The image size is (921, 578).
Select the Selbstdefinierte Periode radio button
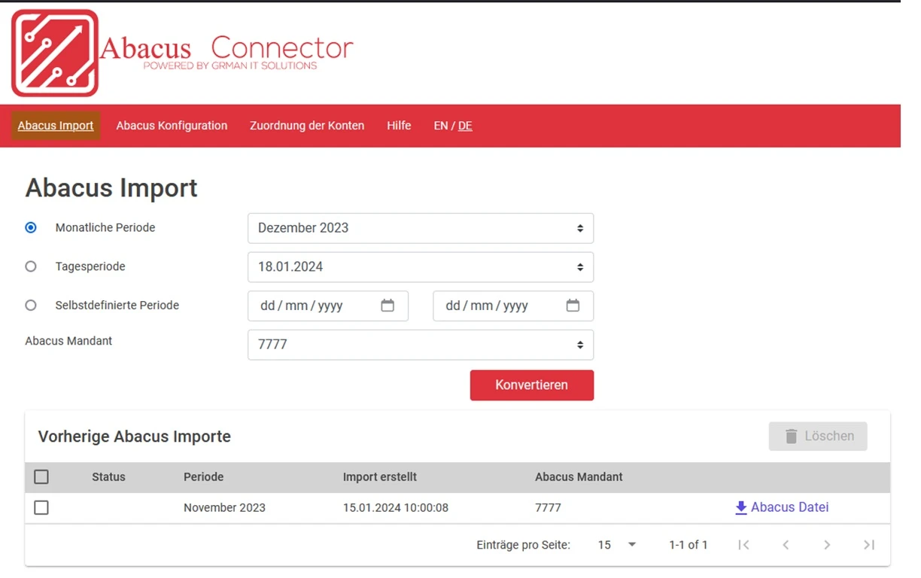tap(31, 305)
